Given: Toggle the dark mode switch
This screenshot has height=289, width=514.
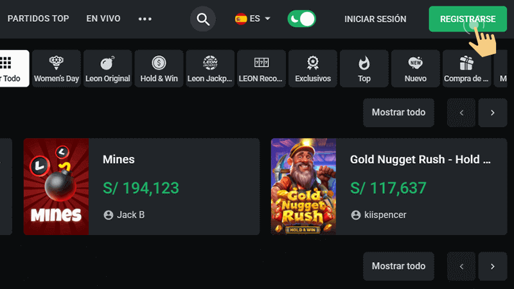Looking at the screenshot, I should [302, 19].
